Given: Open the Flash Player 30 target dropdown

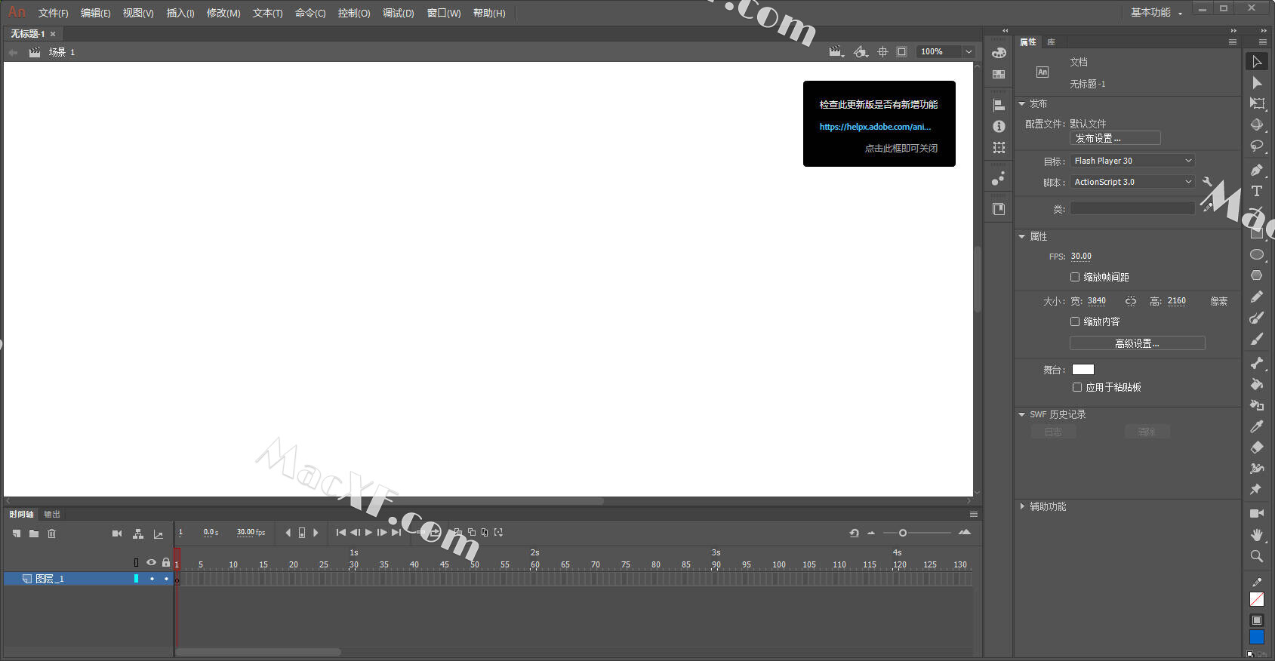Looking at the screenshot, I should 1132,161.
